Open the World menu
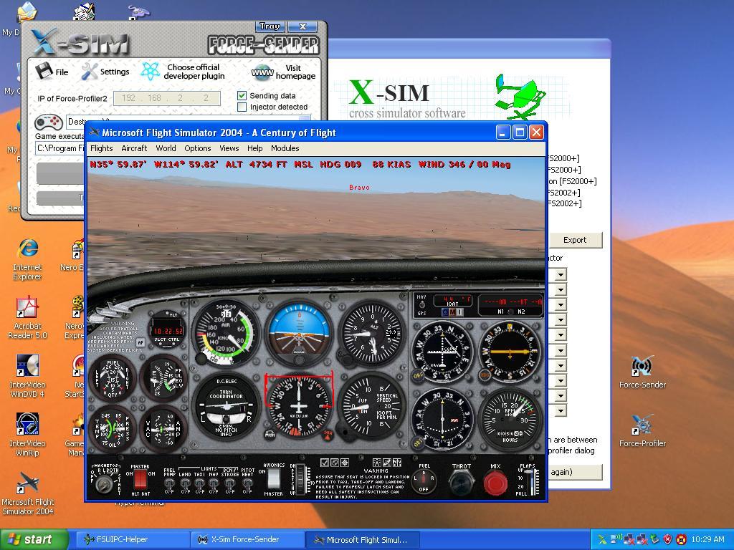The image size is (734, 550). [x=166, y=148]
